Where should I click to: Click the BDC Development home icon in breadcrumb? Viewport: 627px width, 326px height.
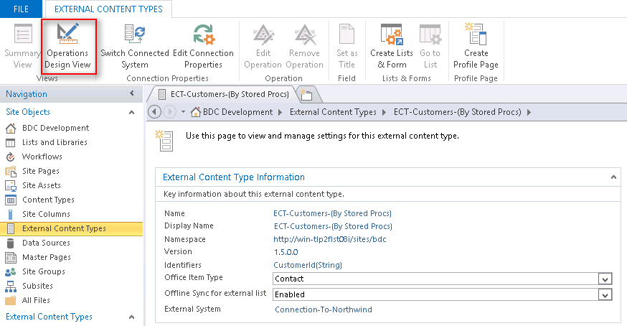pos(195,112)
